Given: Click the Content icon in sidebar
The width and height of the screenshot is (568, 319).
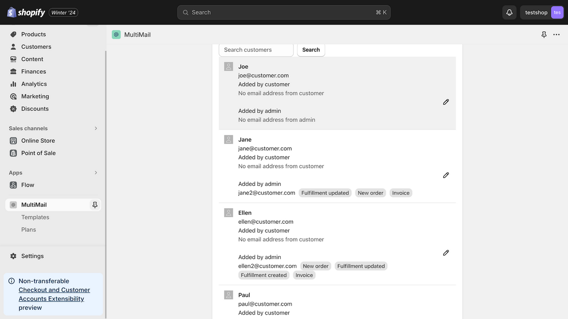Looking at the screenshot, I should [x=13, y=59].
